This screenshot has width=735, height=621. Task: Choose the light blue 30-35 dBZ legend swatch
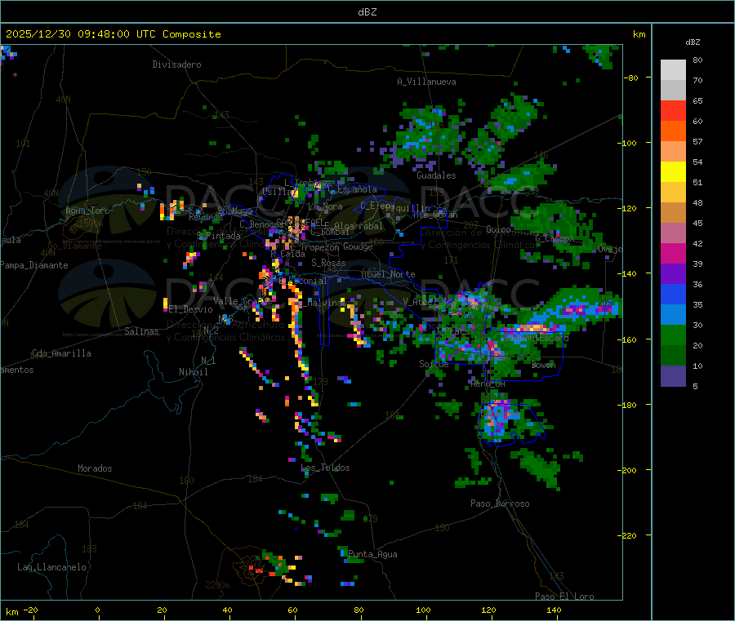click(x=673, y=315)
